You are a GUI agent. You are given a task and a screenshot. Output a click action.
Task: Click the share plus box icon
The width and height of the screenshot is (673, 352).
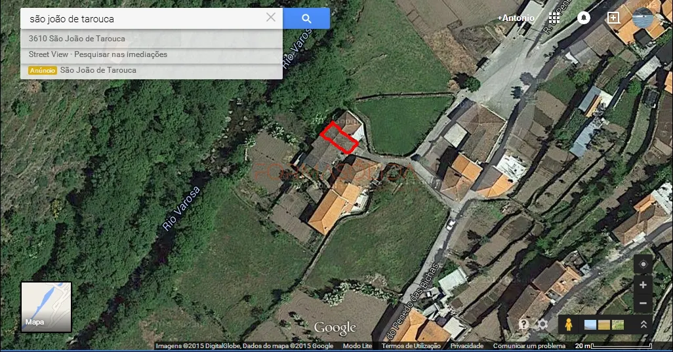pyautogui.click(x=613, y=18)
